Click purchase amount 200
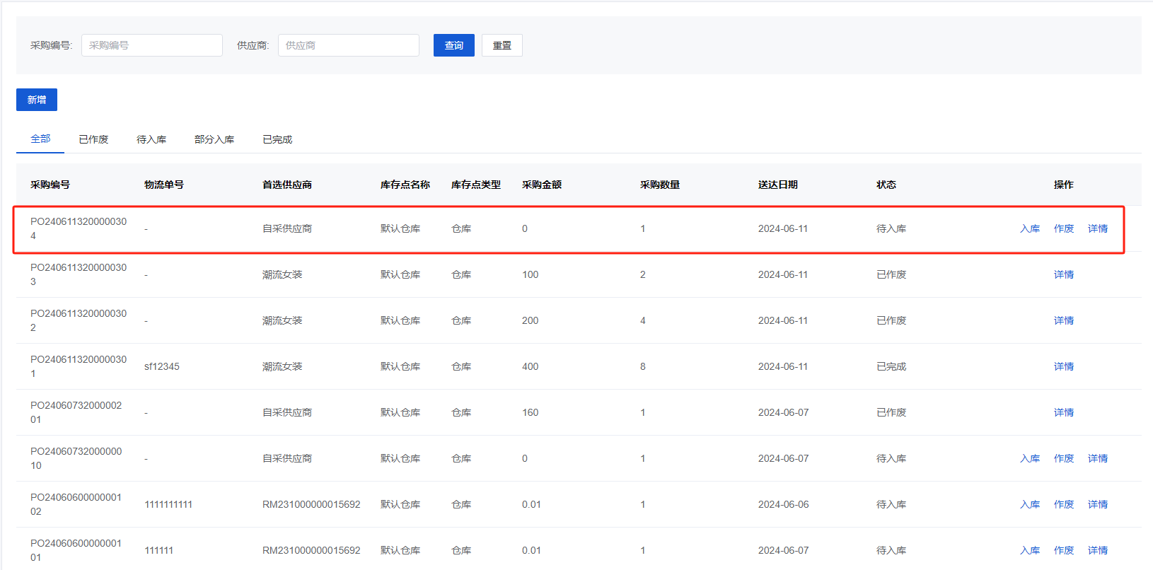This screenshot has height=570, width=1153. point(531,320)
